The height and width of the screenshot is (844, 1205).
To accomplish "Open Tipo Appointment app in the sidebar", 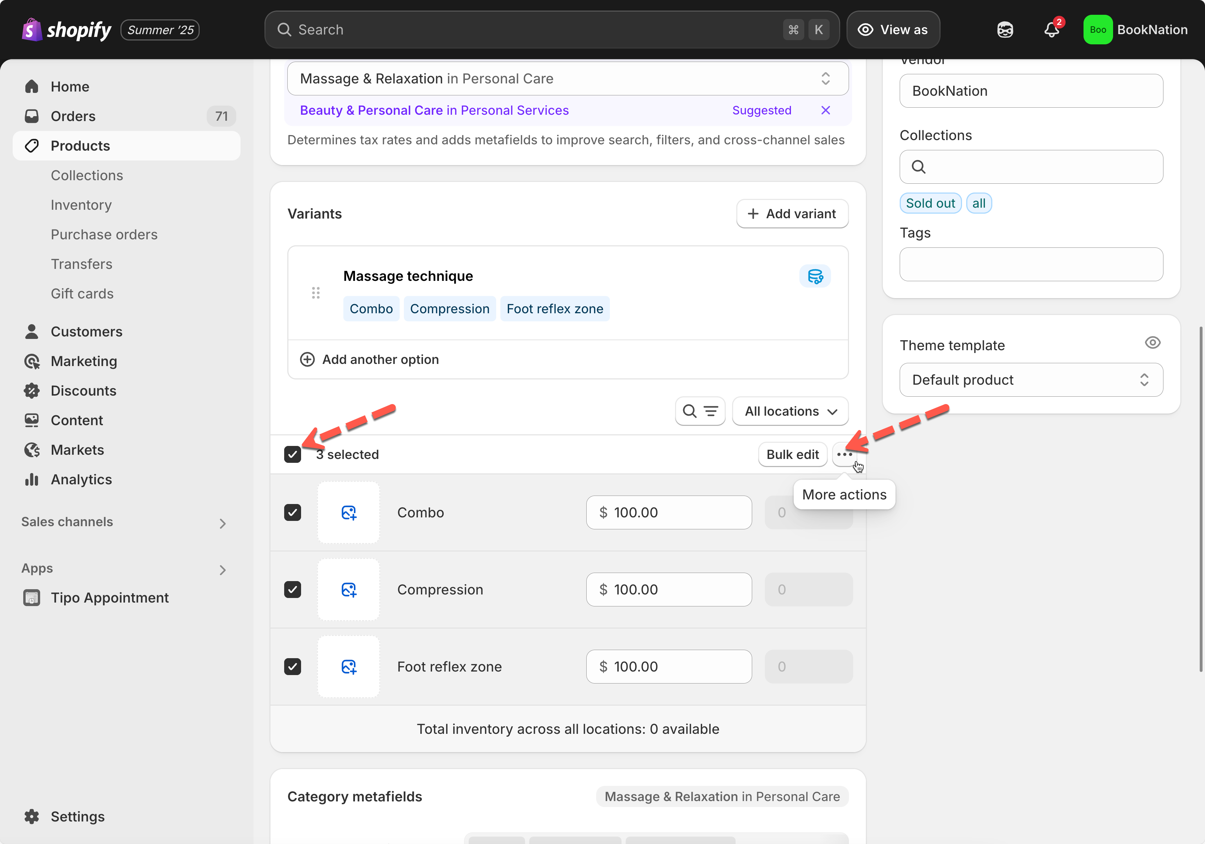I will 109,598.
